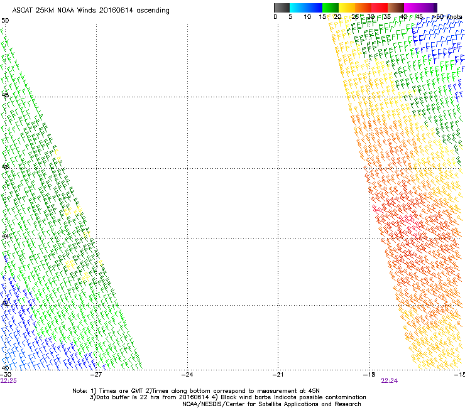The width and height of the screenshot is (465, 408).
Task: Click the '10' label under the color bar
Action: [307, 17]
